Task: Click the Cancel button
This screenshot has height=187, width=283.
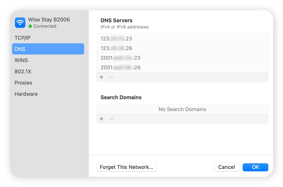Action: coord(226,167)
